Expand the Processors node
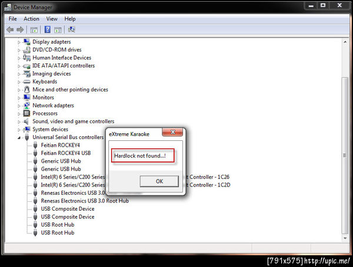 (19, 114)
